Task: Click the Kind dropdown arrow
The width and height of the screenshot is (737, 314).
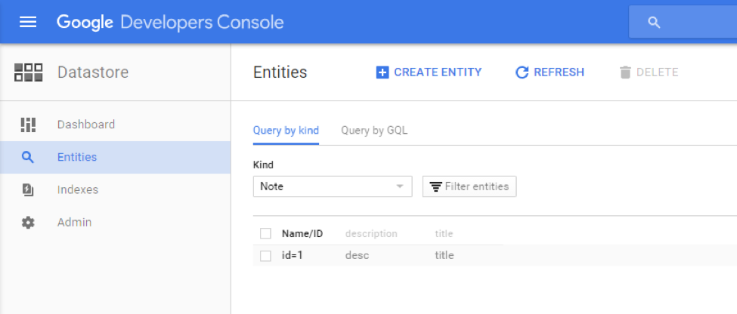Action: (400, 186)
